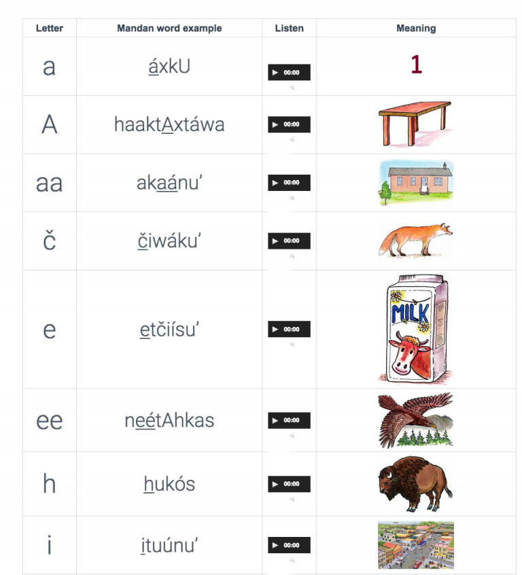Play the recording for "haaktAxtáwa"

(276, 124)
